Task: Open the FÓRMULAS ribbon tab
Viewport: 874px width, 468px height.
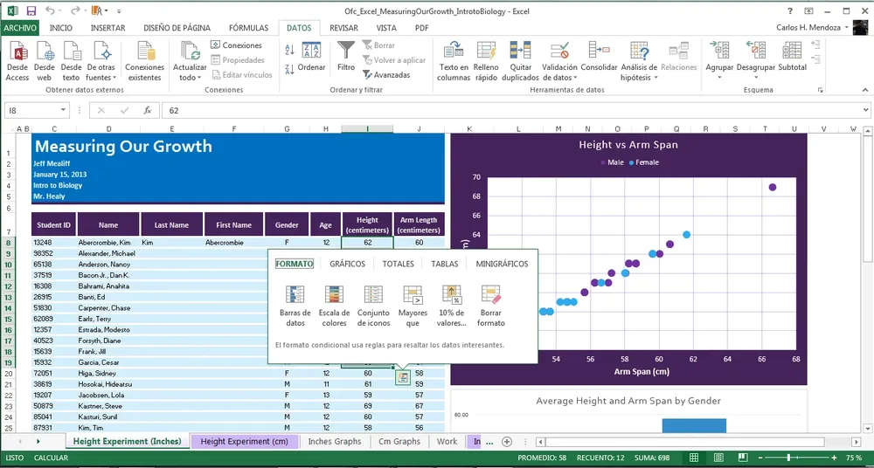Action: [248, 28]
